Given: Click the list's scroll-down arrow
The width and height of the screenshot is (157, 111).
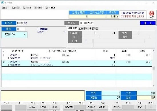Looking at the screenshot, I should pyautogui.click(x=153, y=86).
